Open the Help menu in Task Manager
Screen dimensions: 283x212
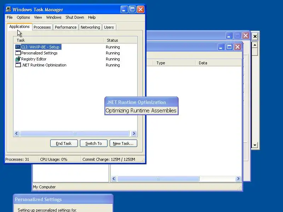(92, 17)
